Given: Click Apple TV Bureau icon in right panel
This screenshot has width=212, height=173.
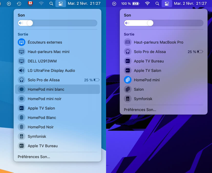Looking at the screenshot, I should 128,61.
